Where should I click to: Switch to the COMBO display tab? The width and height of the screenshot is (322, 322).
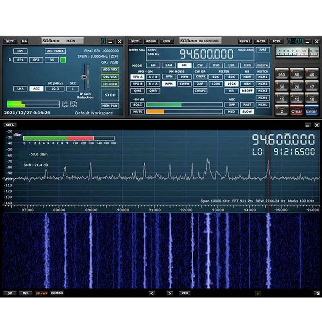(x=56, y=293)
